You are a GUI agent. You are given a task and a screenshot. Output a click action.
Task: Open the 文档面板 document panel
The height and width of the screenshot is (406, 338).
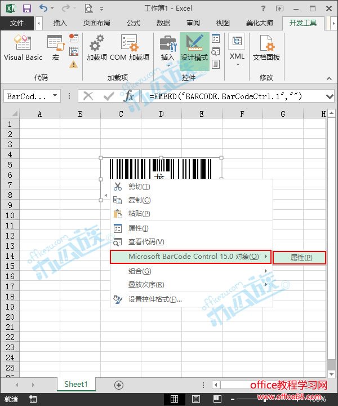266,48
